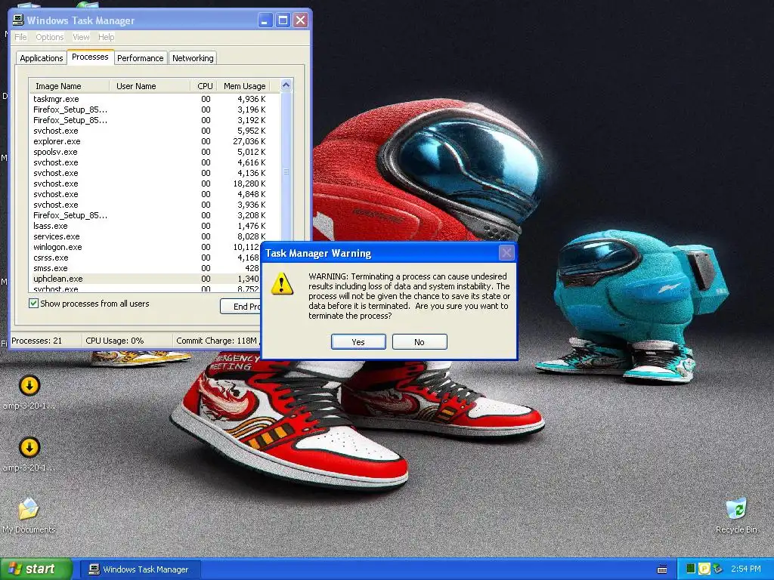Viewport: 774px width, 580px height.
Task: Select the explorer.exe process row
Action: (150, 141)
